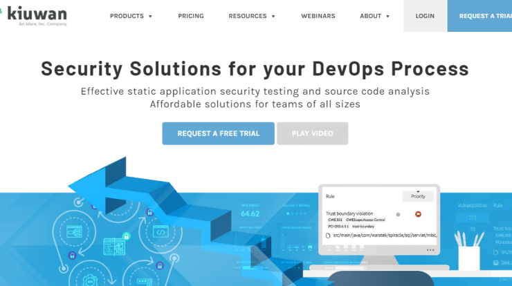The width and height of the screenshot is (512, 286).
Task: Go to the Pricing page
Action: (191, 16)
